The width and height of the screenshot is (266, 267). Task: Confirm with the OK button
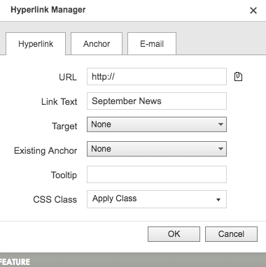(x=174, y=234)
